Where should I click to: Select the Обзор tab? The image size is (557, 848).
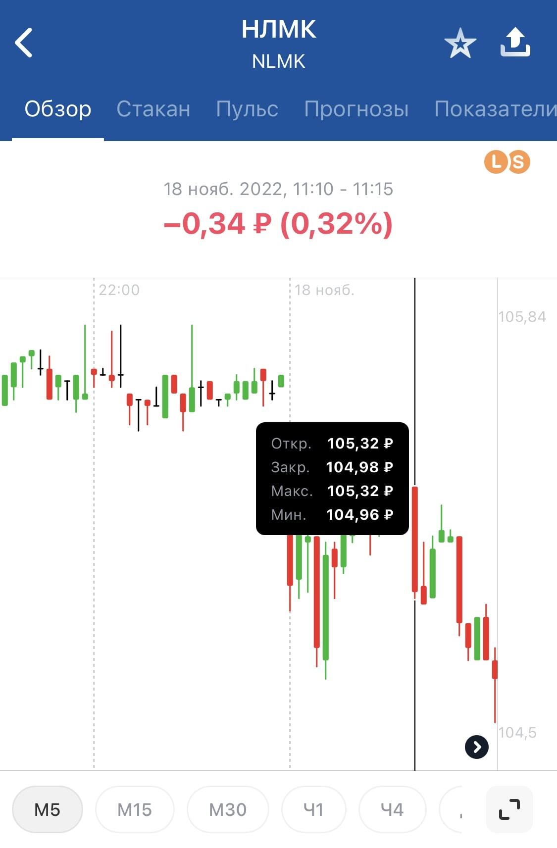tap(58, 108)
